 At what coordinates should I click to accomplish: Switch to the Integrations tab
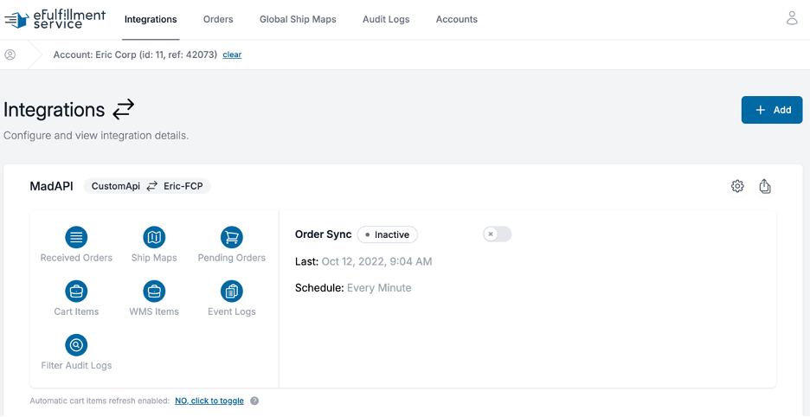pos(151,20)
